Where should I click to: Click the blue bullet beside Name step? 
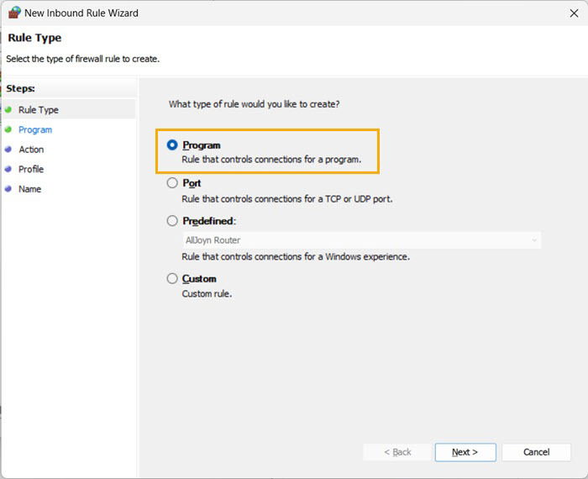point(8,189)
